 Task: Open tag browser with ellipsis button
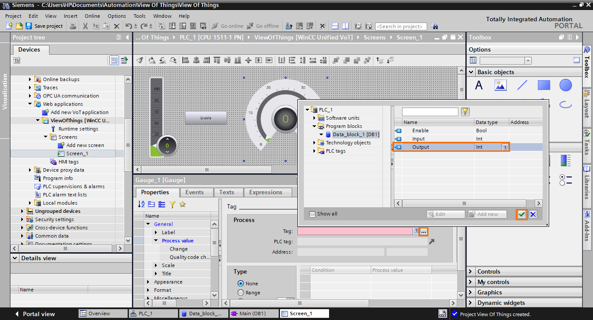coord(423,232)
